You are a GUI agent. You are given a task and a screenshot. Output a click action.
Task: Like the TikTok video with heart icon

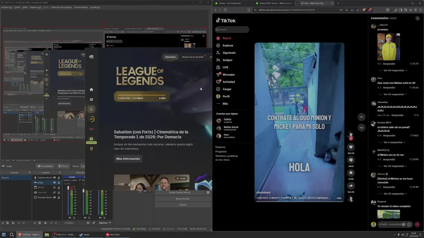(x=351, y=147)
